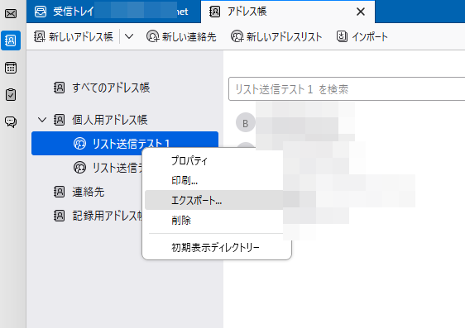Screen dimensions: 465x328
Task: Select すべてのアドレス帳 in the tree
Action: (x=125, y=88)
